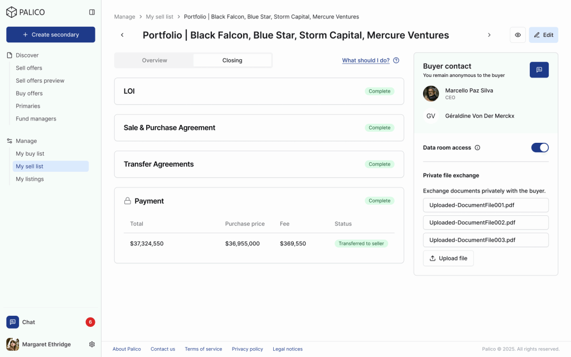Click the settings gear beside Margaret Ethridge
The height and width of the screenshot is (357, 571).
[x=92, y=344]
